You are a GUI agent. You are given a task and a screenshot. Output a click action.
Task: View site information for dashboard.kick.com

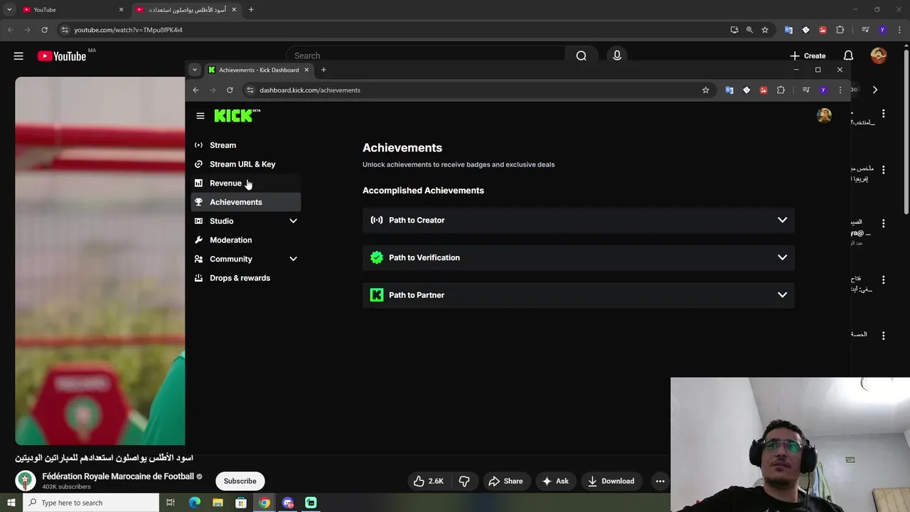[250, 90]
